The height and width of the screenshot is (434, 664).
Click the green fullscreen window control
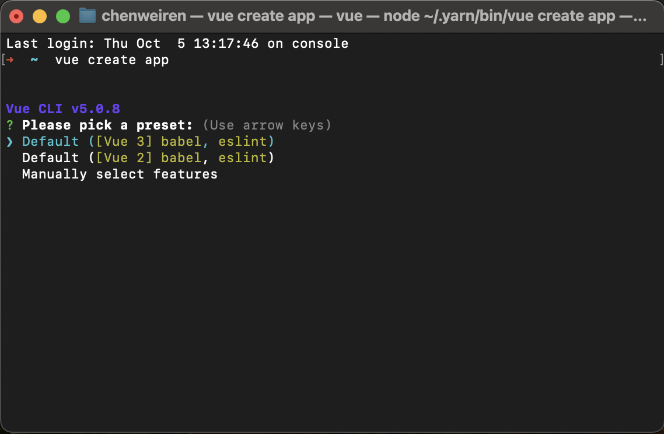62,15
